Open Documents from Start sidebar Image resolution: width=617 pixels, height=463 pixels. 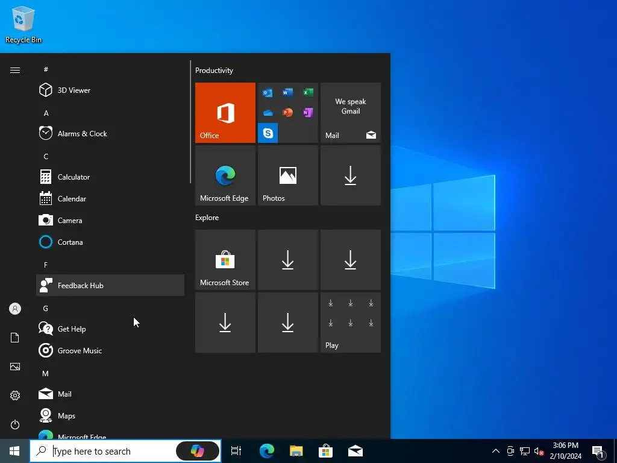point(15,338)
